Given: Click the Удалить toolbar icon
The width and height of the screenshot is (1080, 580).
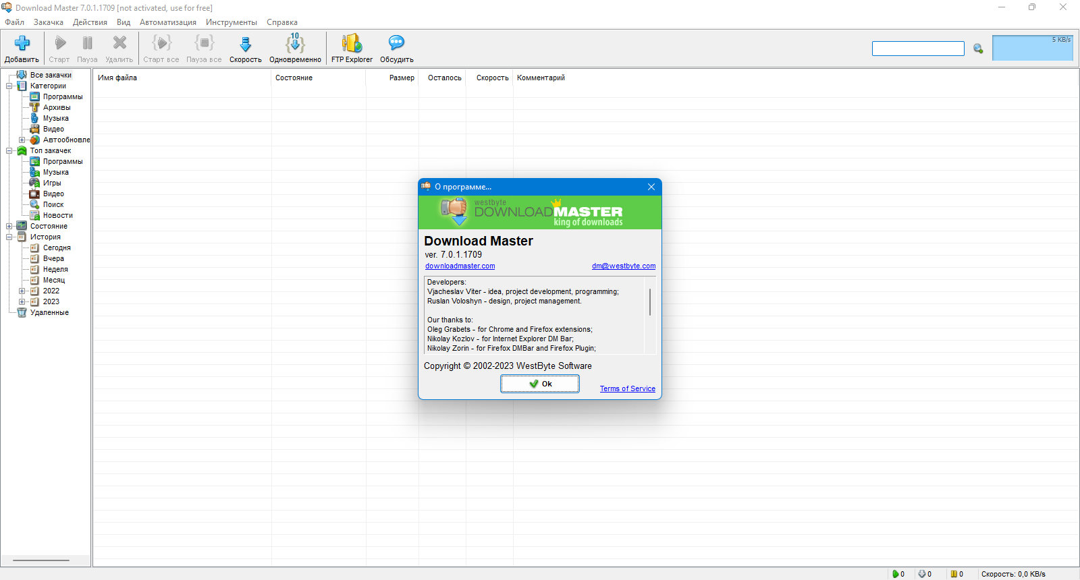Looking at the screenshot, I should point(119,43).
